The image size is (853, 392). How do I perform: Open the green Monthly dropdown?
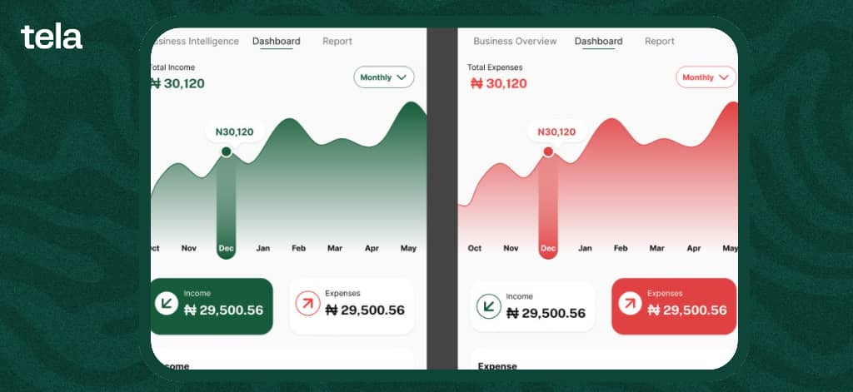384,77
